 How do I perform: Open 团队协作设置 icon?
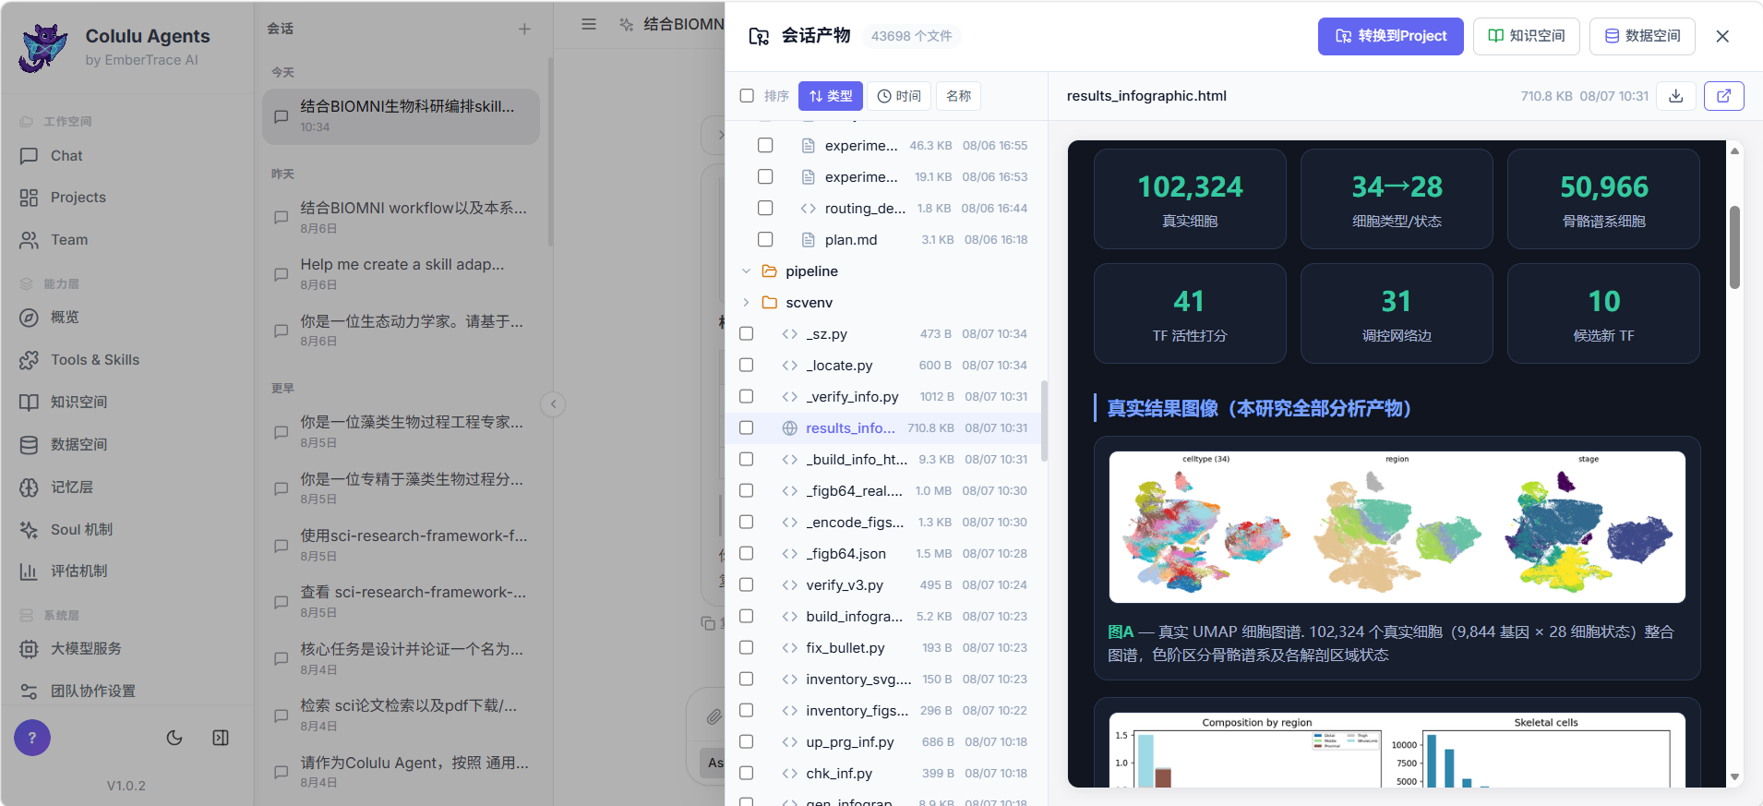pos(29,692)
